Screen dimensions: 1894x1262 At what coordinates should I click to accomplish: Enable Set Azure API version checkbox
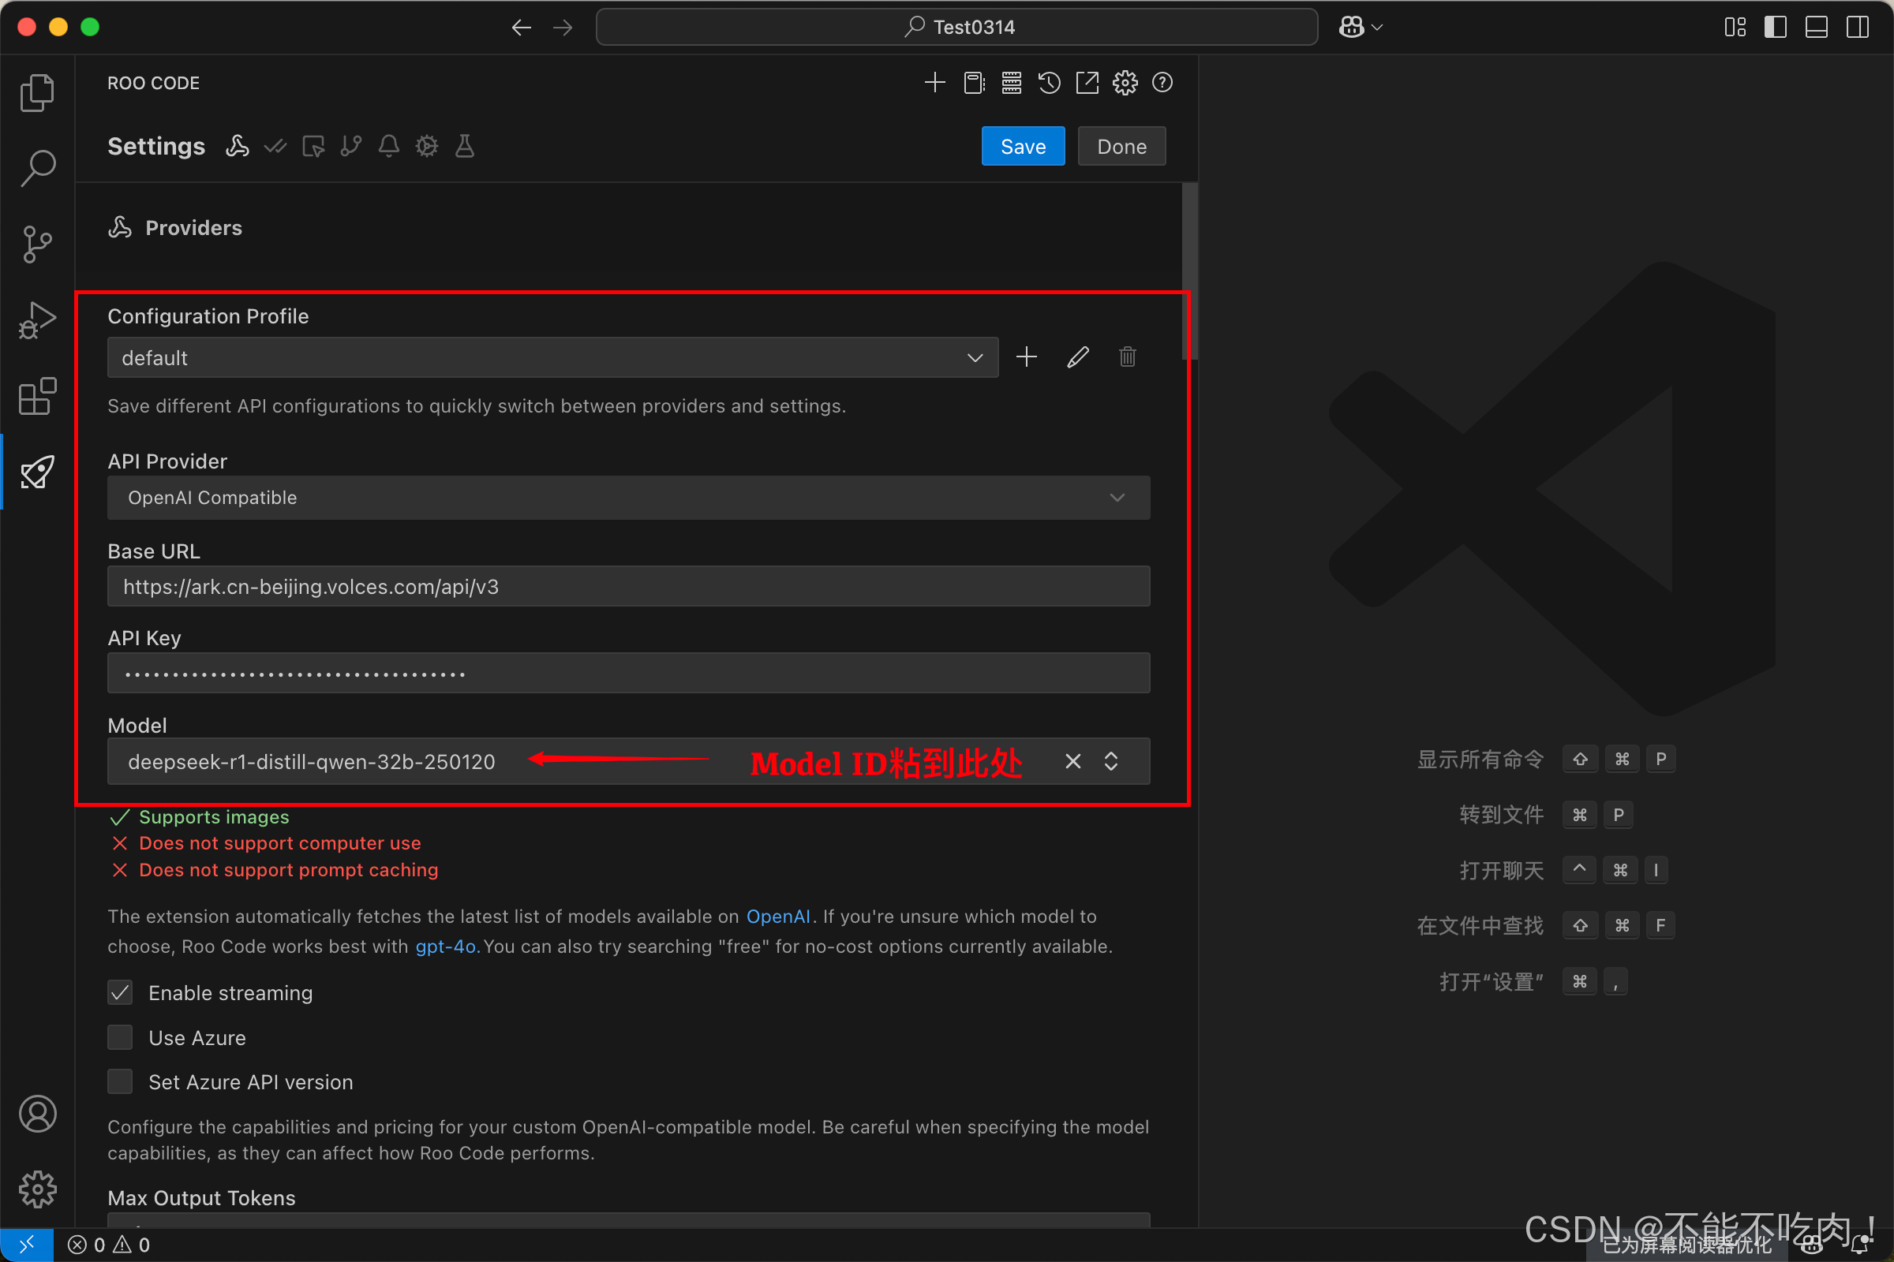[x=120, y=1081]
